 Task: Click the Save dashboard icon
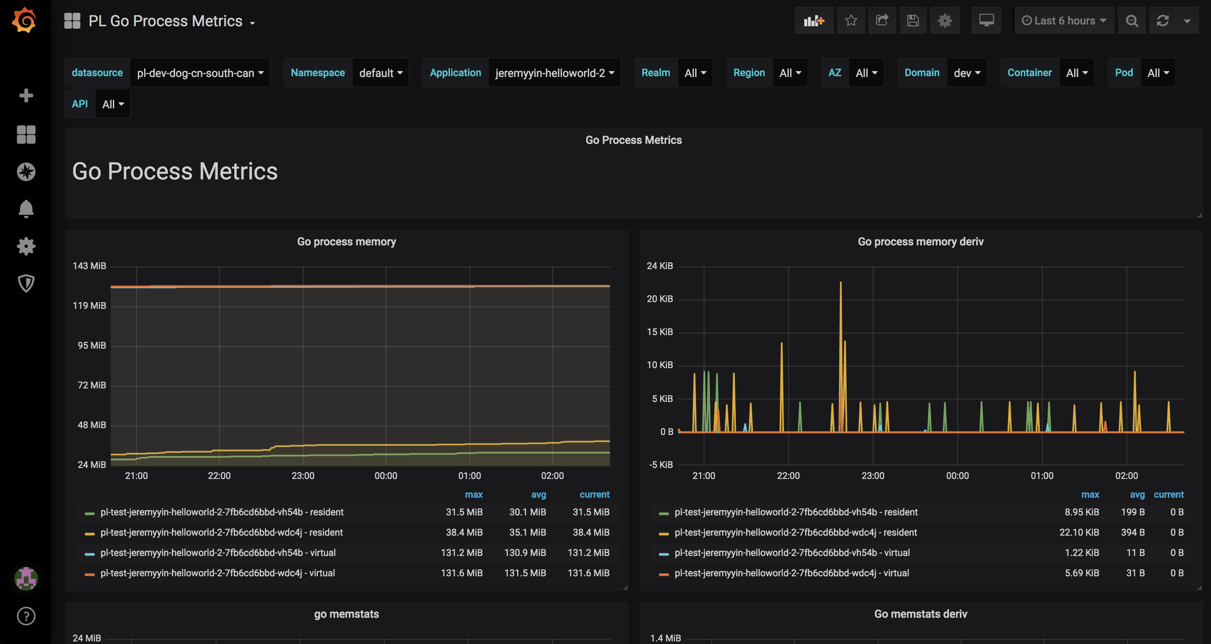click(913, 21)
